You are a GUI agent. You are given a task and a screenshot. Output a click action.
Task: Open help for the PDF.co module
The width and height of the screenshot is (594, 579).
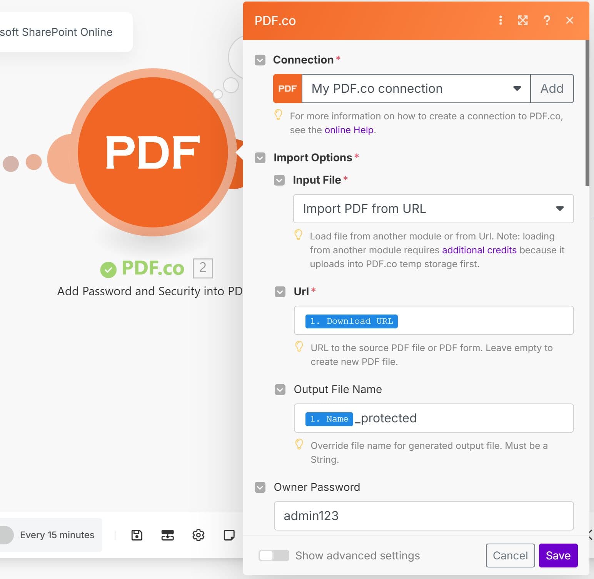[x=547, y=20]
